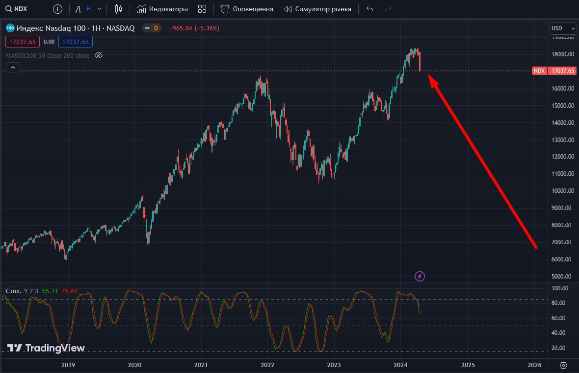Viewport: 579px width, 373px height.
Task: Click the purple lightning event marker
Action: [x=420, y=276]
